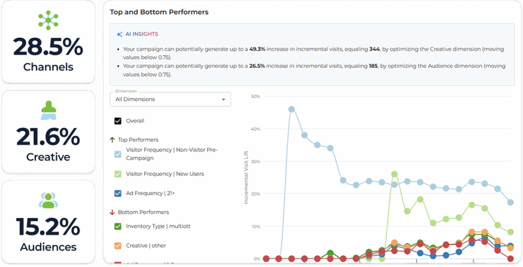Click the Channels network icon

(48, 20)
